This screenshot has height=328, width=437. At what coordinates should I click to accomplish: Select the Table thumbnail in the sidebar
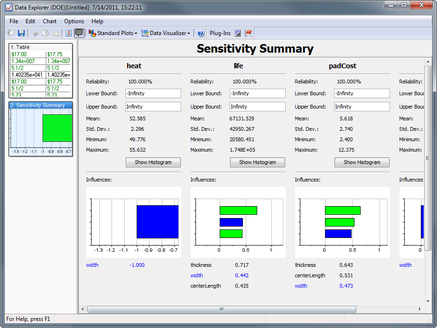pos(41,71)
